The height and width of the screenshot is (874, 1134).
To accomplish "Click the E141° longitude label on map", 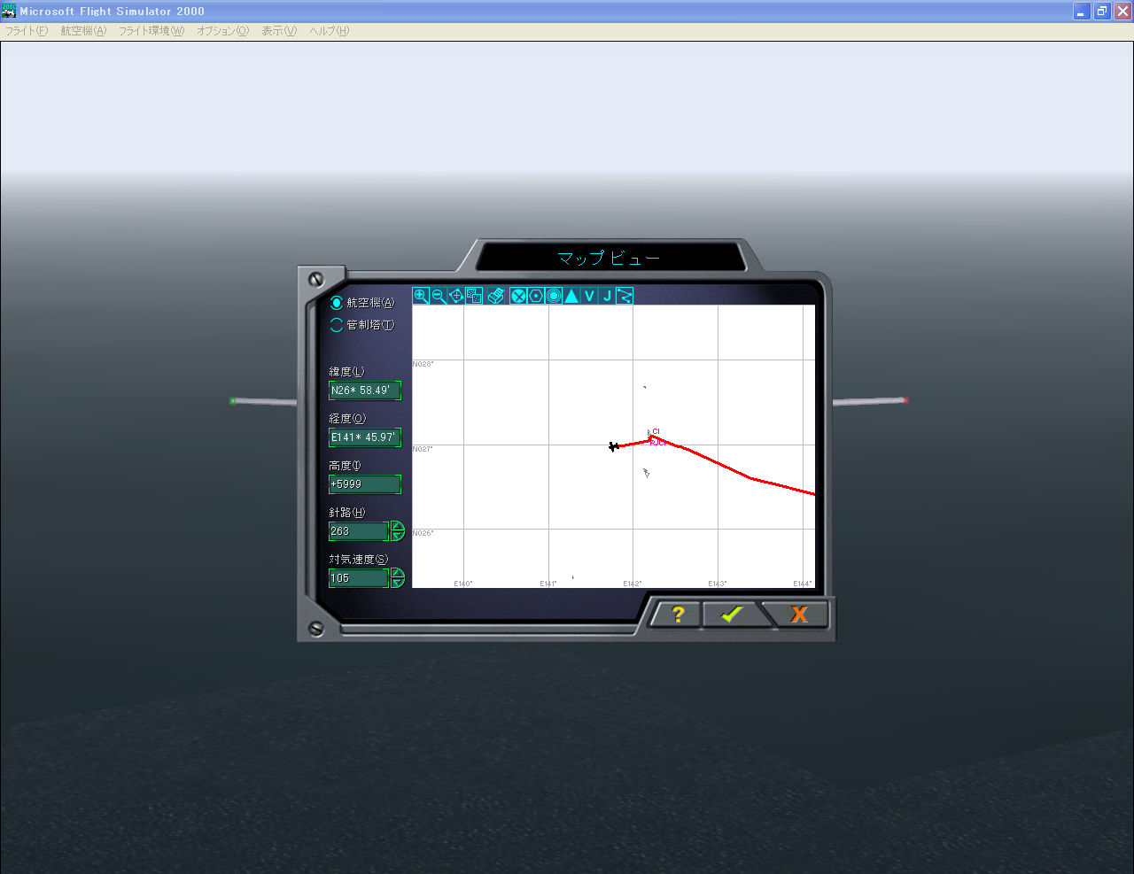I will 548,584.
